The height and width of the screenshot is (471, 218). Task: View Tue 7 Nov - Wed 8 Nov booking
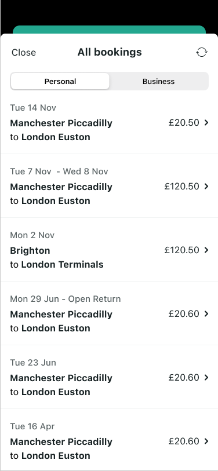click(109, 186)
